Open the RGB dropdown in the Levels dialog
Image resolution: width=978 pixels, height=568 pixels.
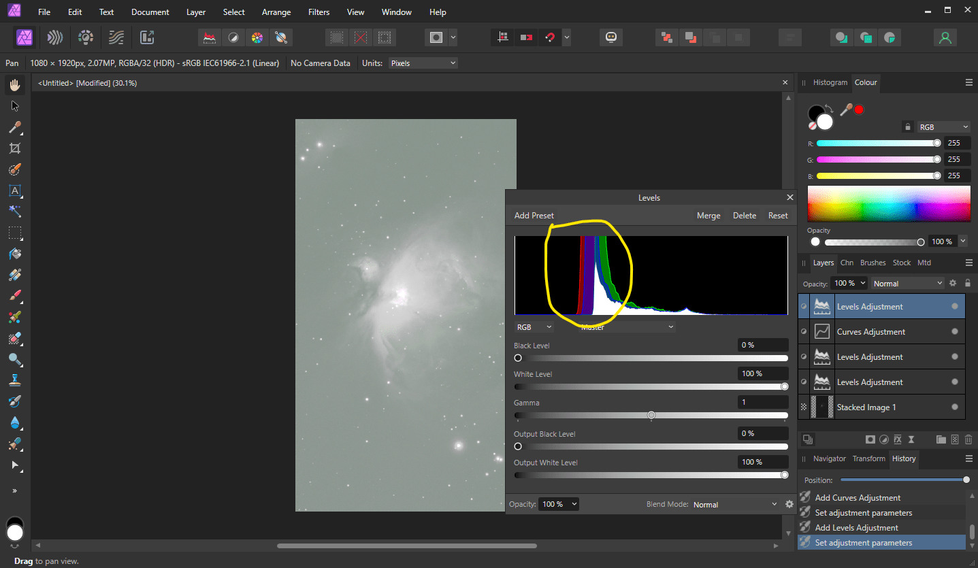534,327
